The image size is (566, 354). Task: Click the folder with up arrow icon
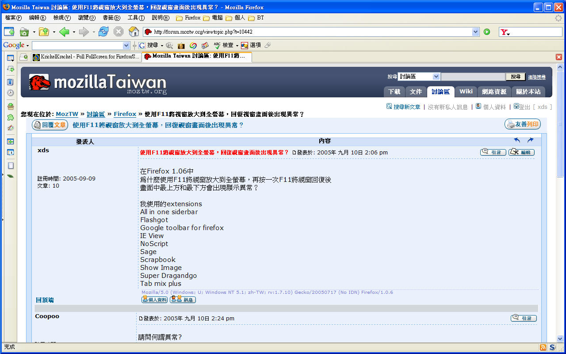(x=44, y=32)
